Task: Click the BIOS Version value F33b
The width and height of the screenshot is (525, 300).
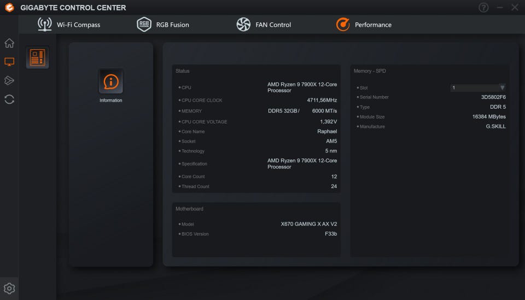Action: [x=331, y=234]
